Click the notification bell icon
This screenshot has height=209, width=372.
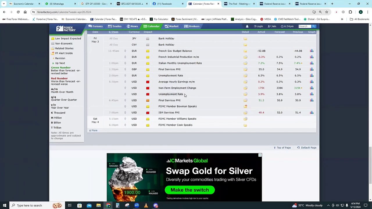(247, 26)
